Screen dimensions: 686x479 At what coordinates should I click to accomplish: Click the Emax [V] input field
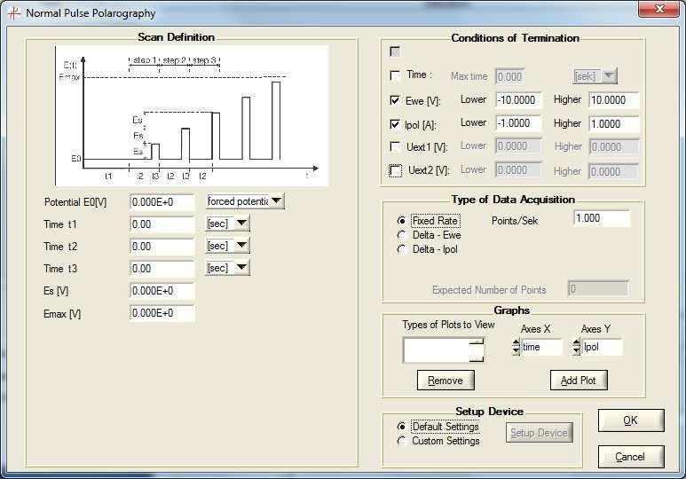[162, 313]
